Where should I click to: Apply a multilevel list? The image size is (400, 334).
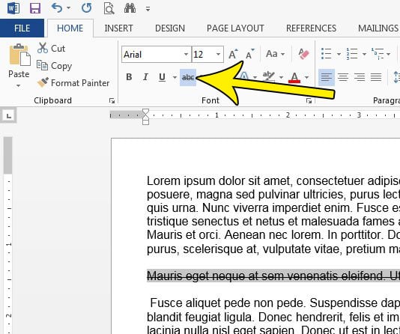[x=378, y=54]
